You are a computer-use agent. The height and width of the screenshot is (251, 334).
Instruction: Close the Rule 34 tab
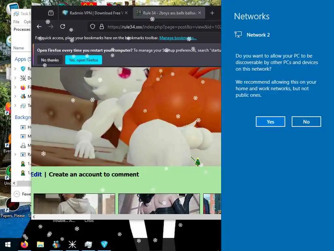tap(200, 13)
